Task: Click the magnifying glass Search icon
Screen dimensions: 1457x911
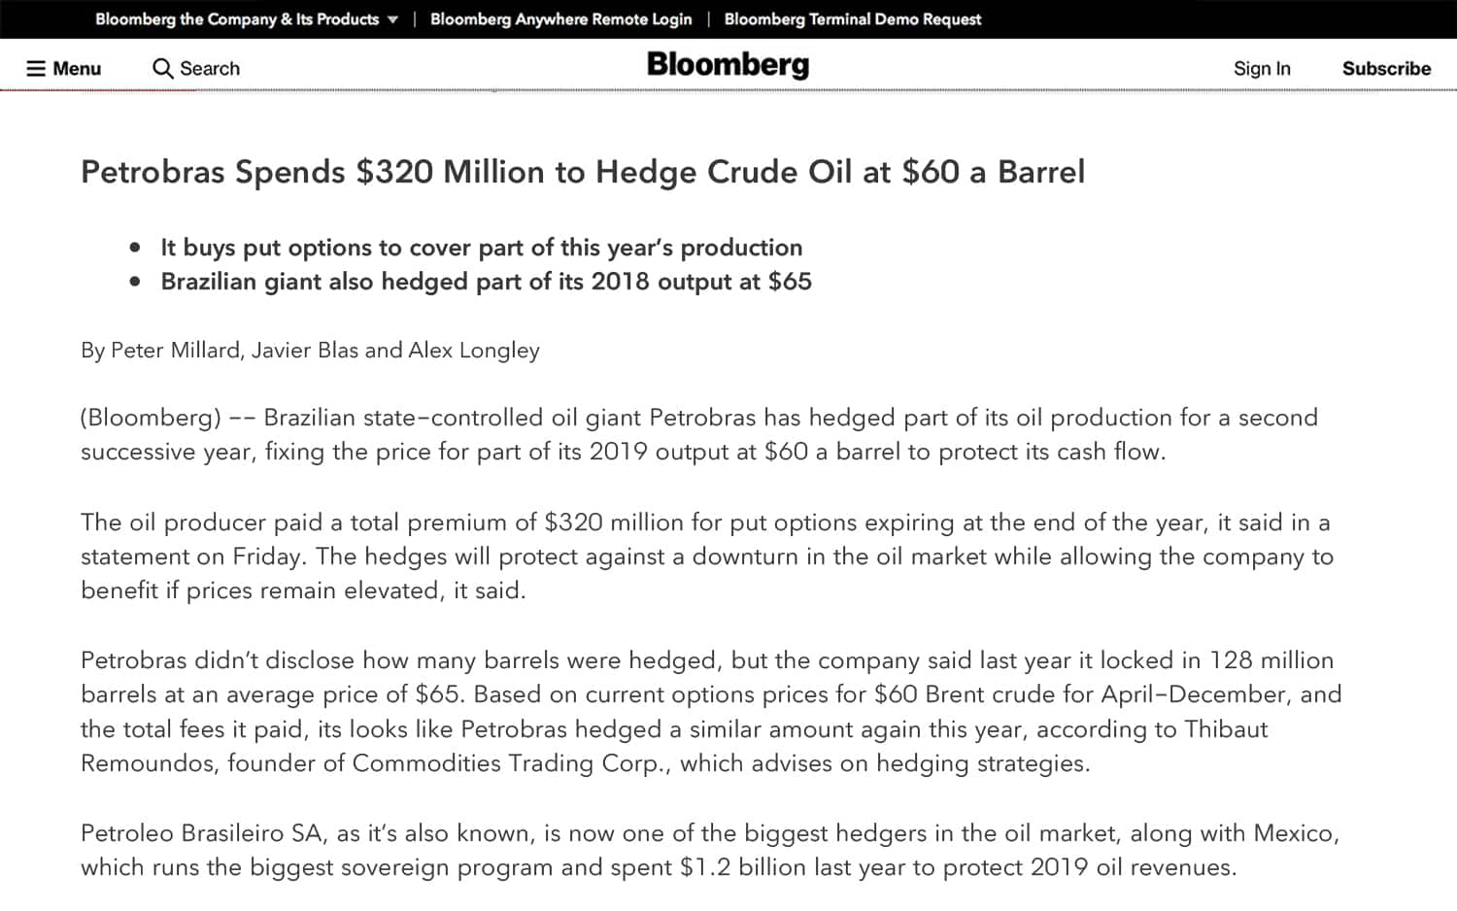Action: click(x=162, y=68)
